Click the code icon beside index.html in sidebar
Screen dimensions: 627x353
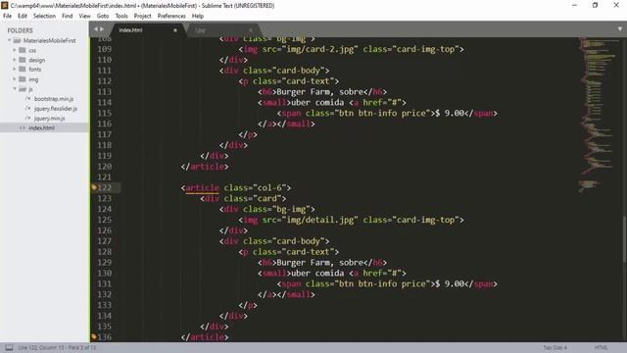point(23,127)
